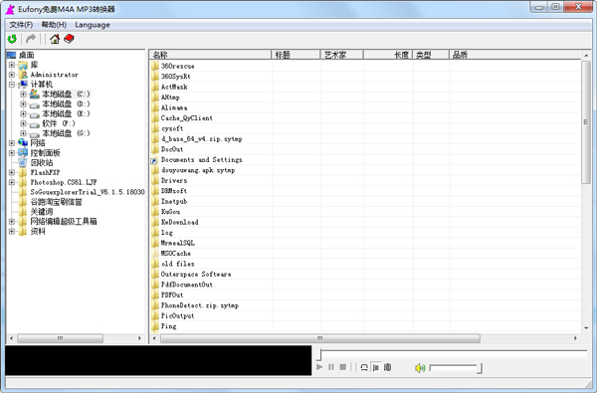Image resolution: width=597 pixels, height=393 pixels.
Task: Select 资料 folder in tree
Action: tap(38, 231)
